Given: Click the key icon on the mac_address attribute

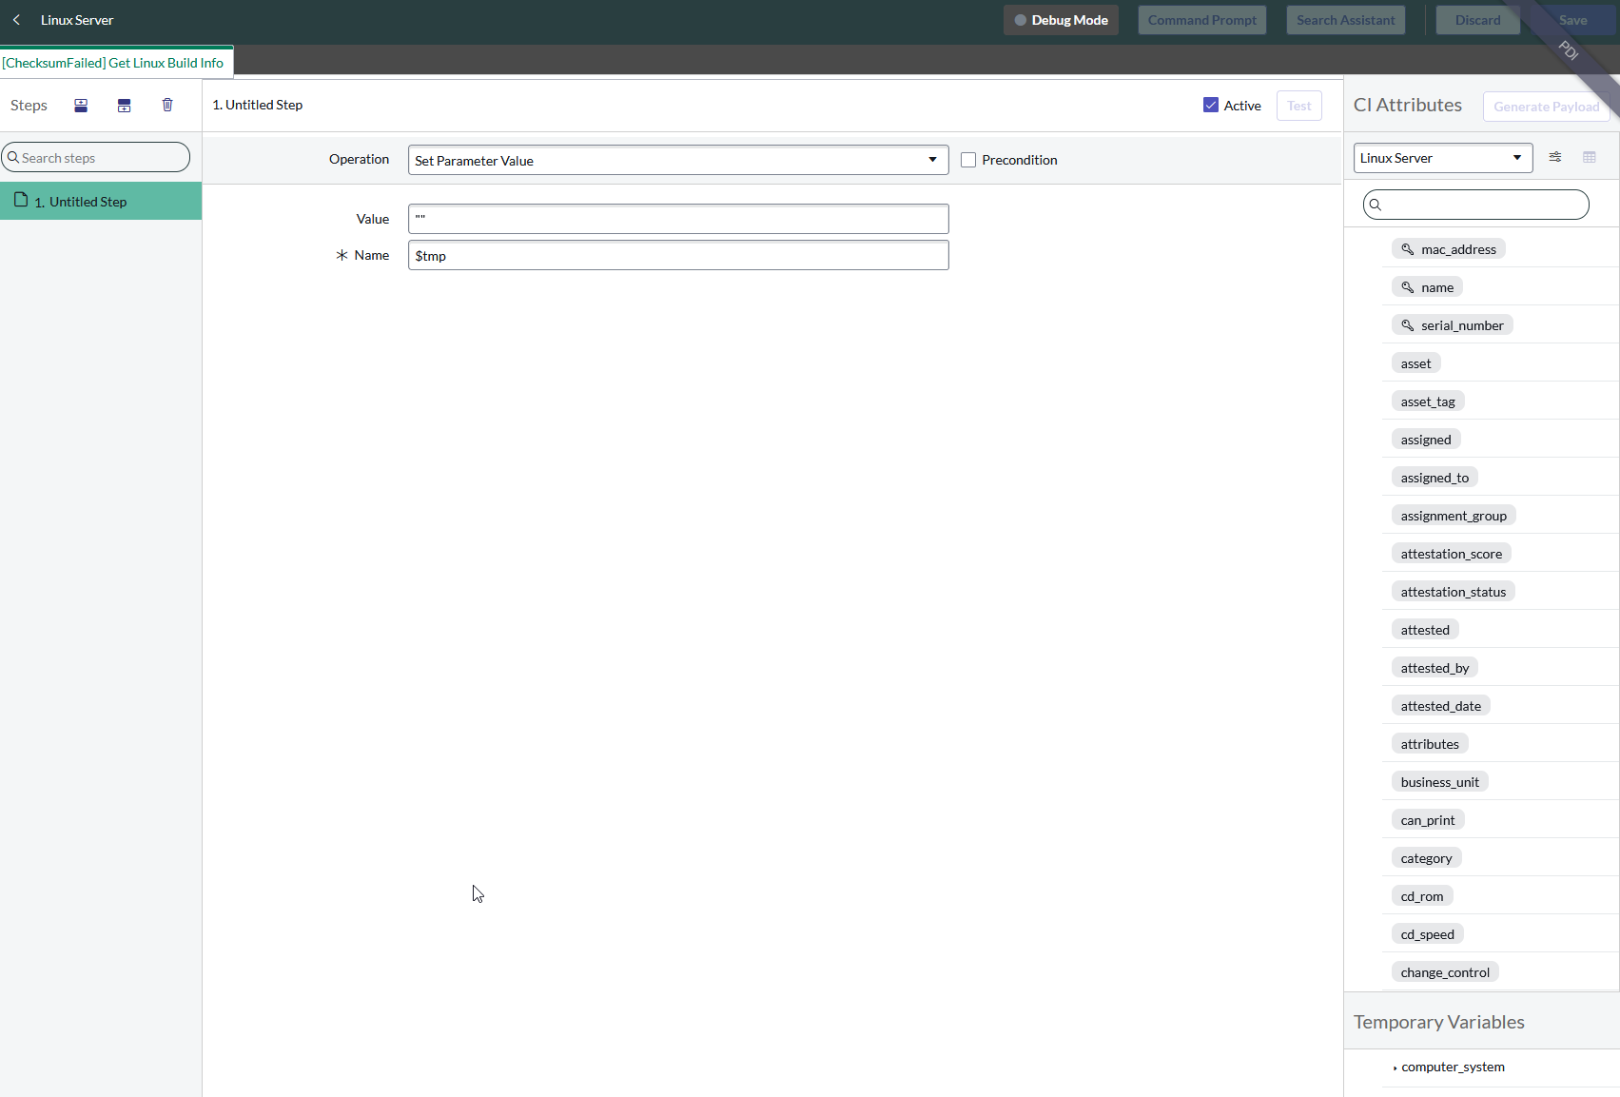Looking at the screenshot, I should 1407,249.
